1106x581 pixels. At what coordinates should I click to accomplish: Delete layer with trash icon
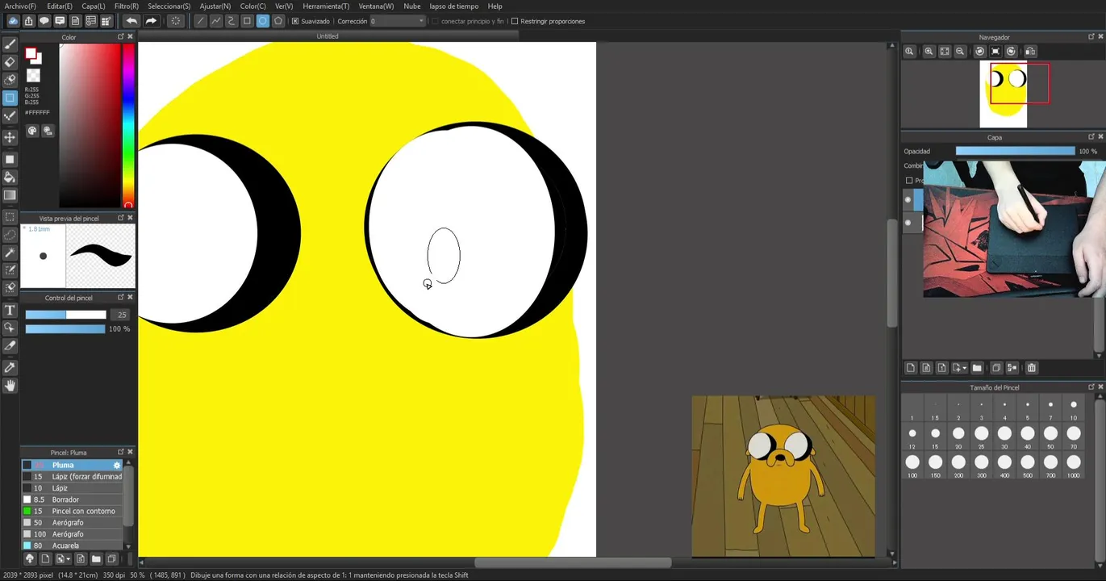pyautogui.click(x=1031, y=368)
